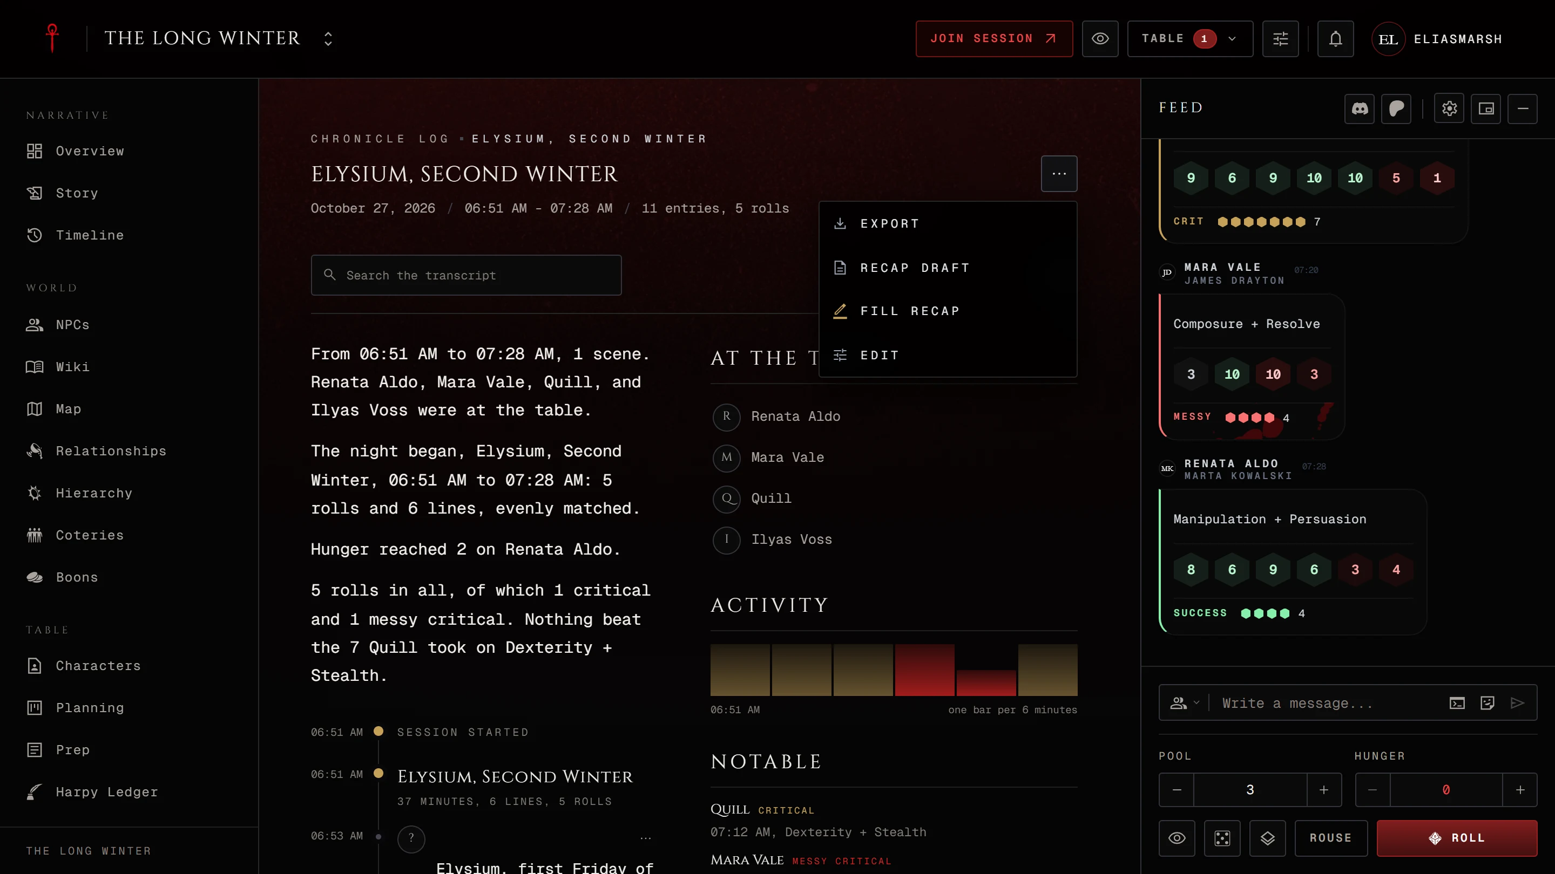Focus the Write a message field

click(x=1328, y=704)
